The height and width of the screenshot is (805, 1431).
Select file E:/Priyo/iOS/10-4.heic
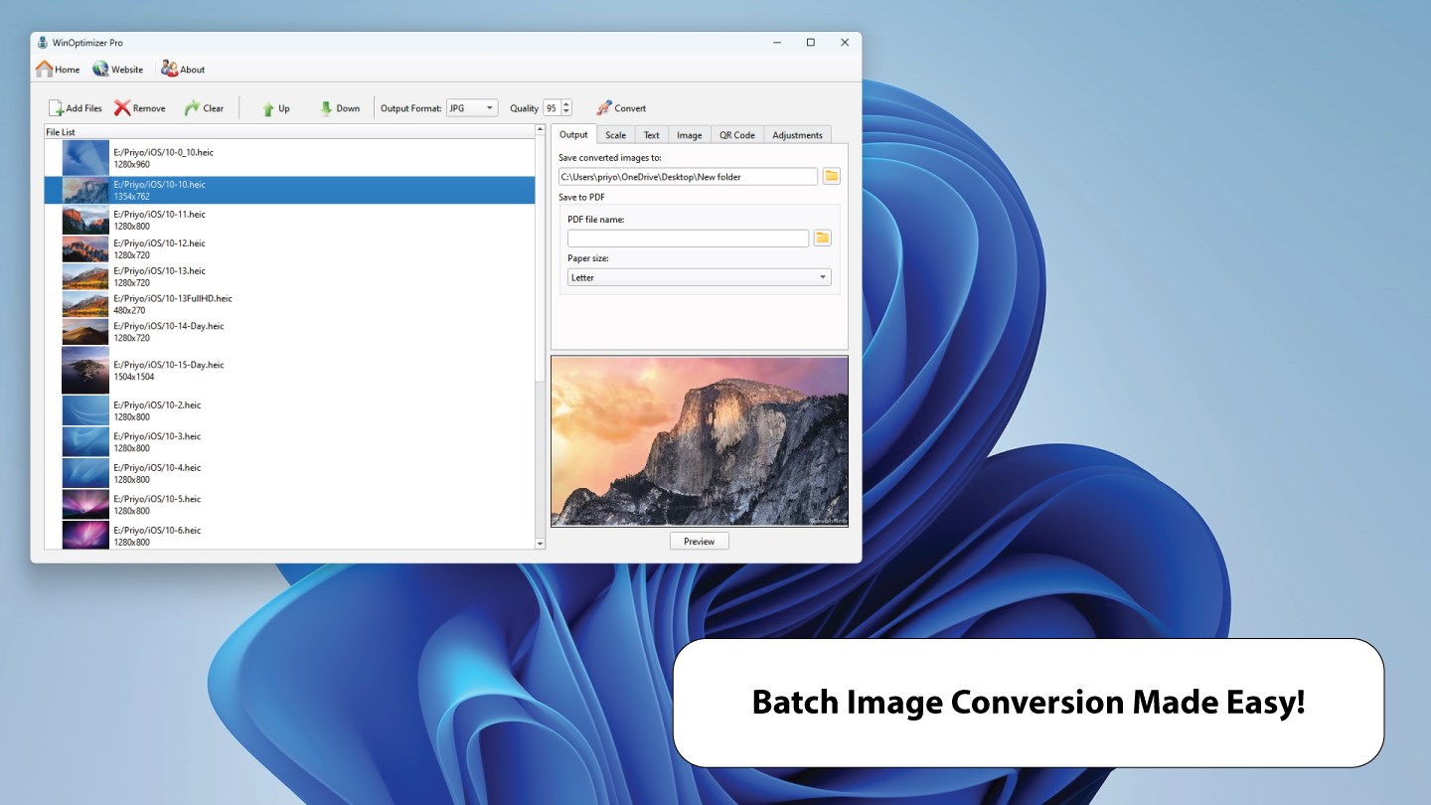[289, 473]
